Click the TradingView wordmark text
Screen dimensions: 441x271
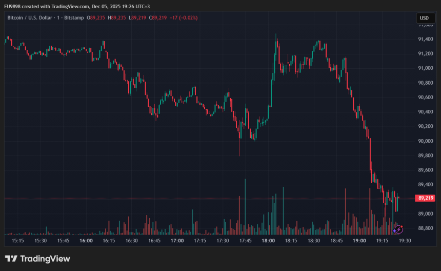(45, 259)
